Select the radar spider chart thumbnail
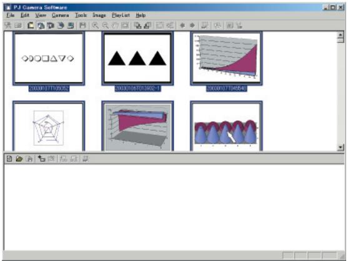 (49, 126)
